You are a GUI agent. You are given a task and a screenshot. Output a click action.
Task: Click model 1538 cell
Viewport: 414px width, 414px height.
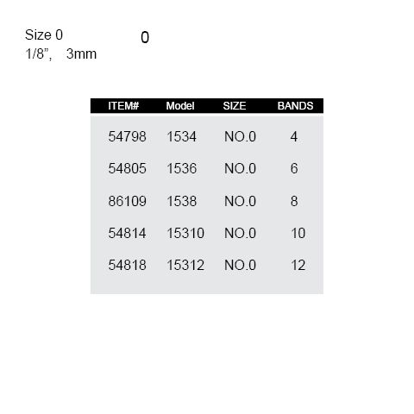182,201
